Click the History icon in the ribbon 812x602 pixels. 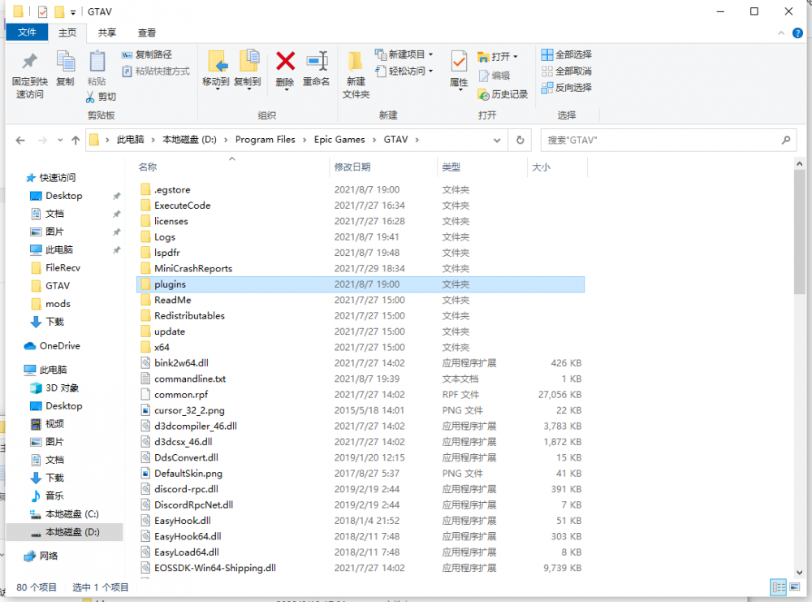(483, 94)
